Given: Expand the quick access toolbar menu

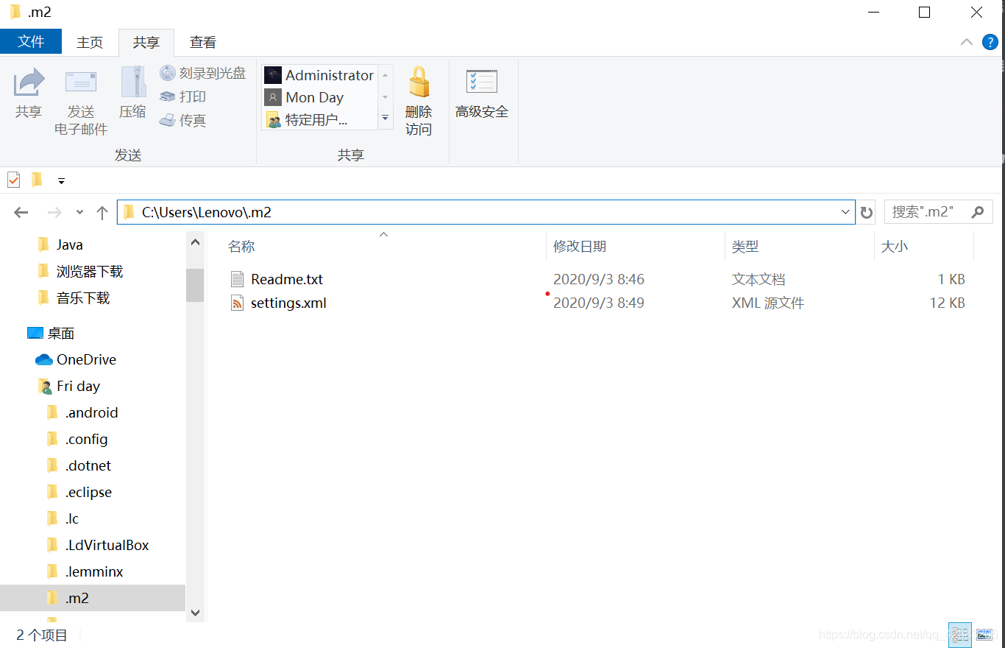Looking at the screenshot, I should (61, 180).
